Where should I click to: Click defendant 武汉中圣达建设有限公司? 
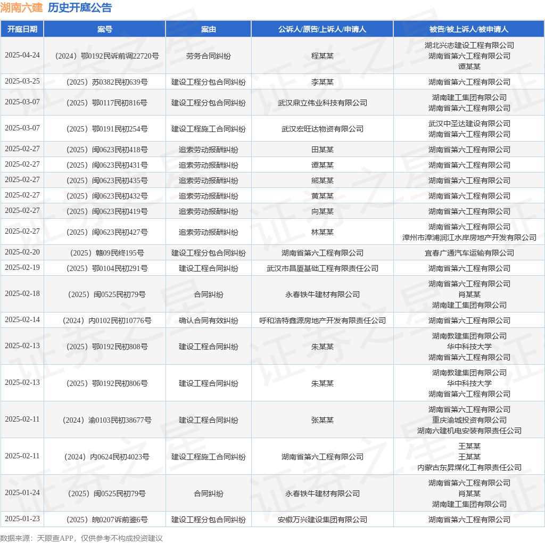point(469,124)
